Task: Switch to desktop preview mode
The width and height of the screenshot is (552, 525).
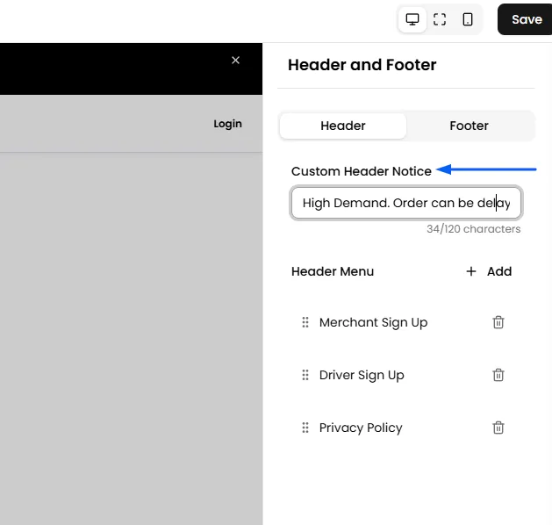Action: click(412, 19)
